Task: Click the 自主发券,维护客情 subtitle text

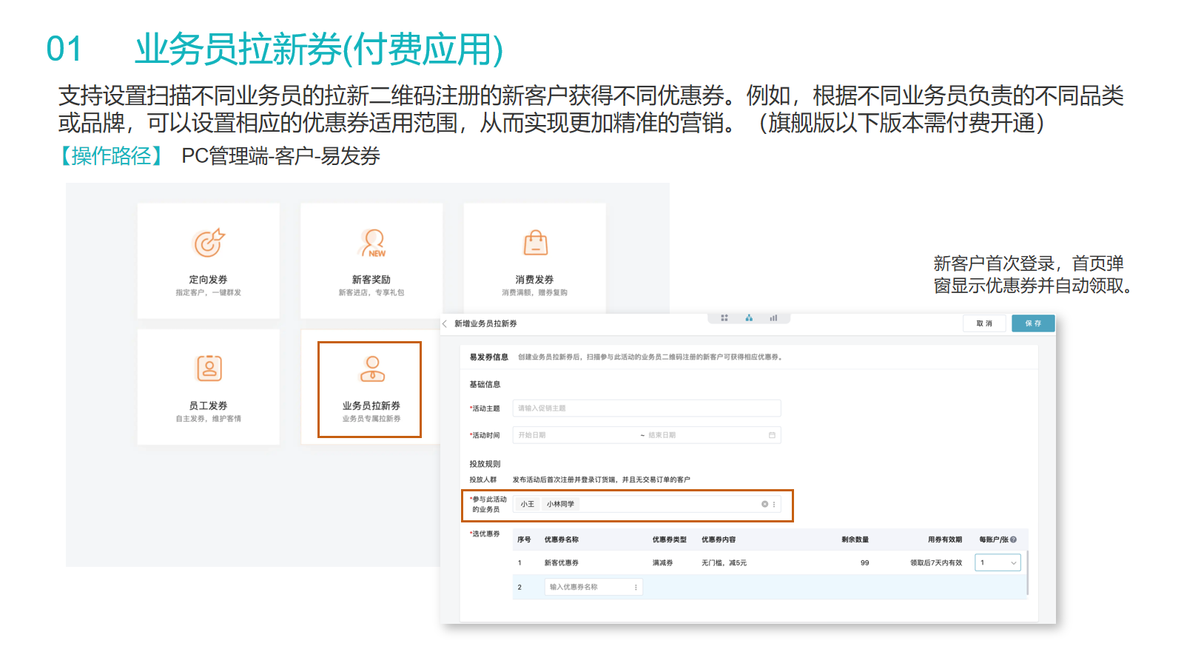Action: point(209,418)
